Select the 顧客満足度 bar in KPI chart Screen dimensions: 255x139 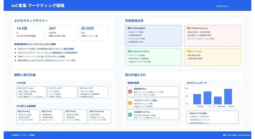click(218, 100)
